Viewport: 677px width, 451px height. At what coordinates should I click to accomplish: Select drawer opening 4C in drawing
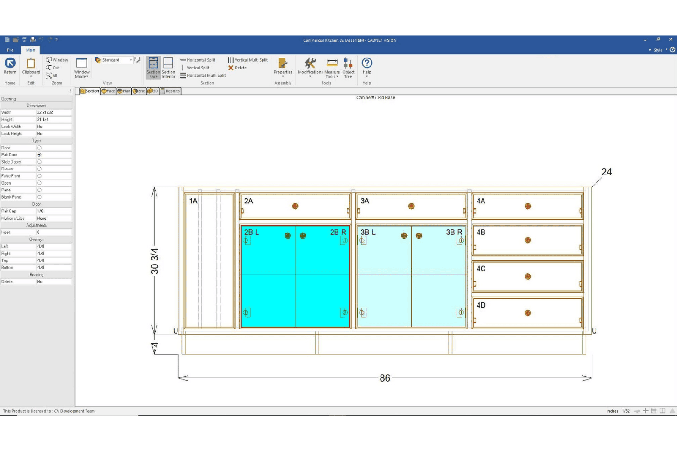click(x=527, y=276)
